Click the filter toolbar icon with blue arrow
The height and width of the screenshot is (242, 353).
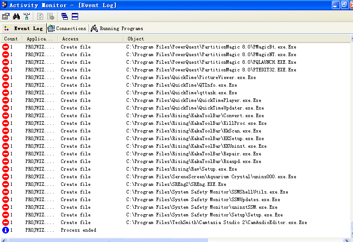(26, 17)
